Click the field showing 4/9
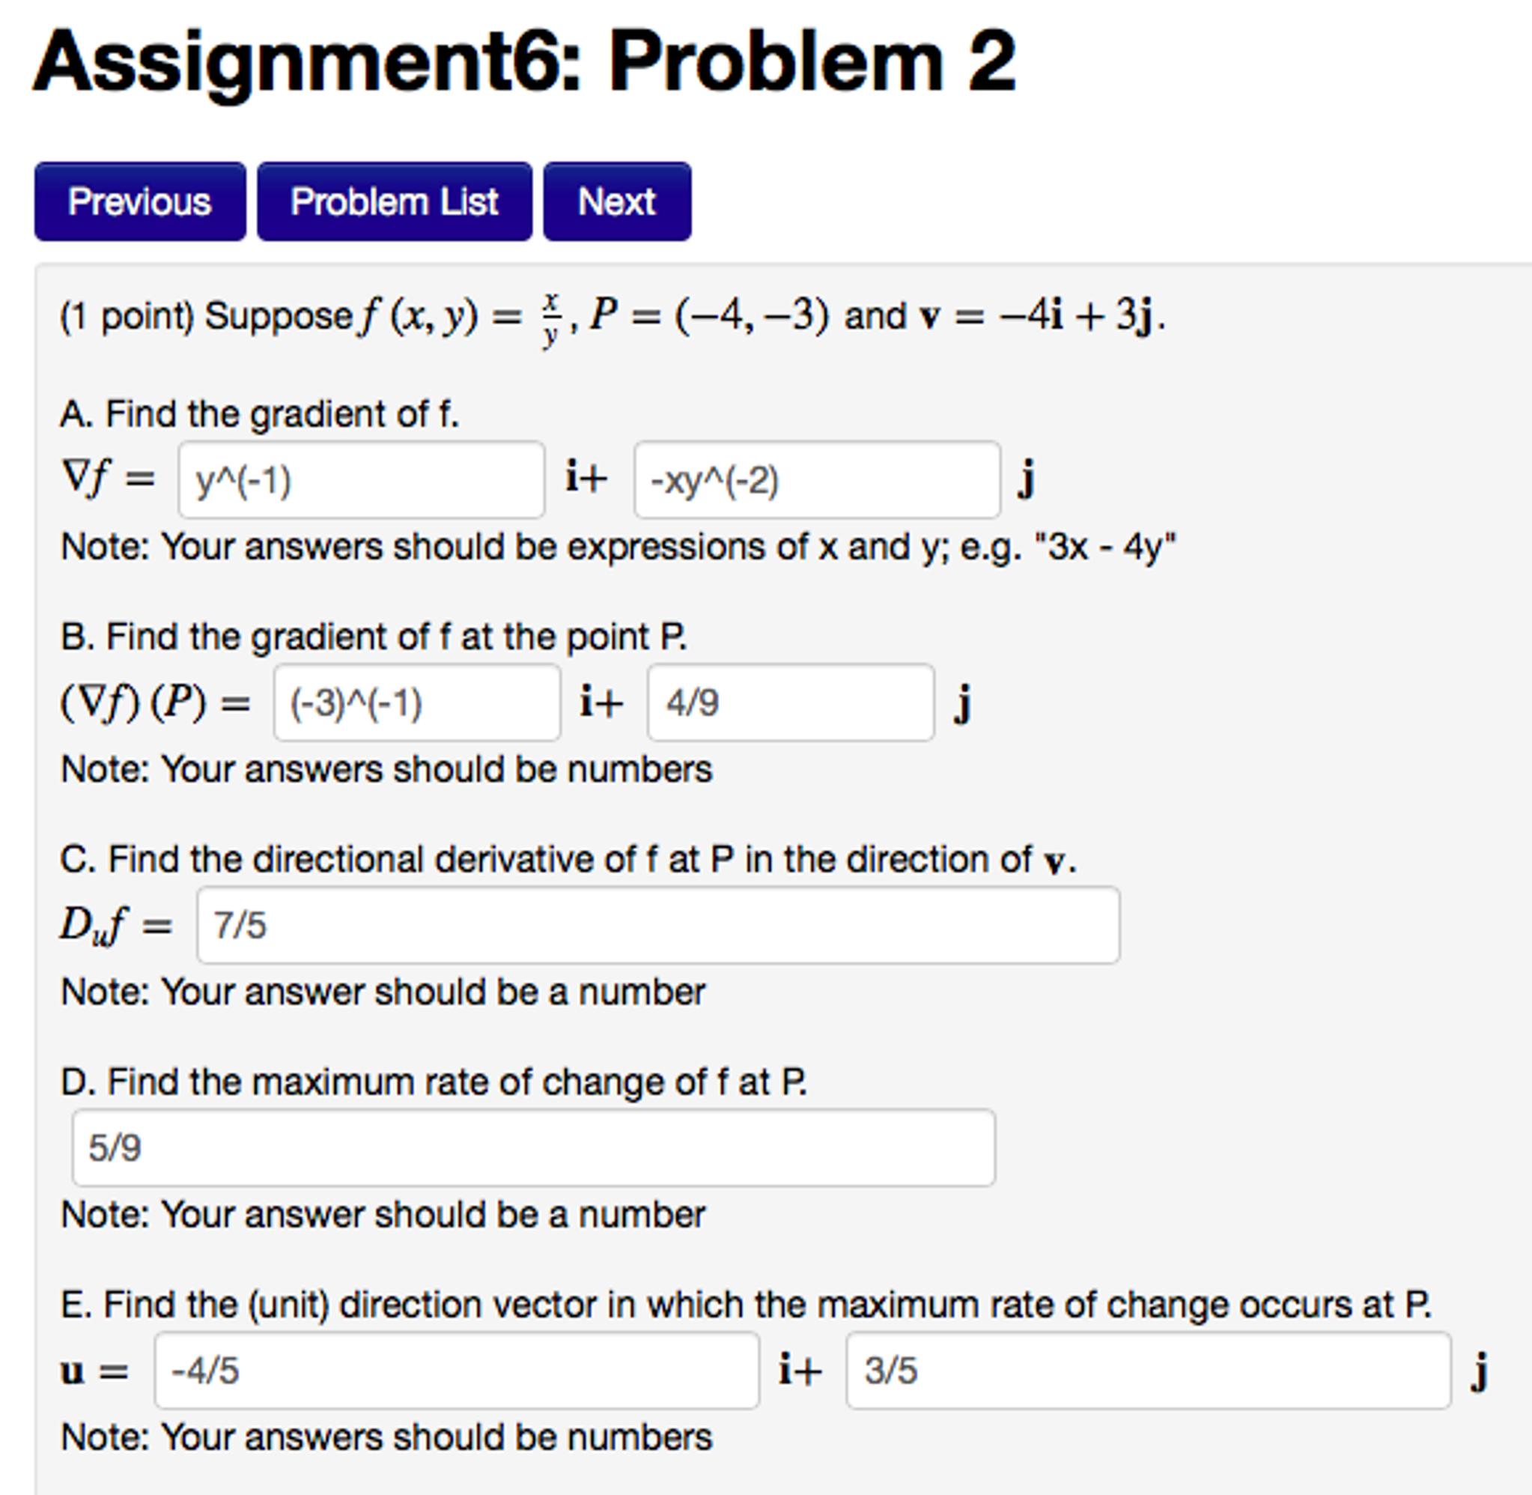This screenshot has width=1532, height=1495. (x=790, y=703)
